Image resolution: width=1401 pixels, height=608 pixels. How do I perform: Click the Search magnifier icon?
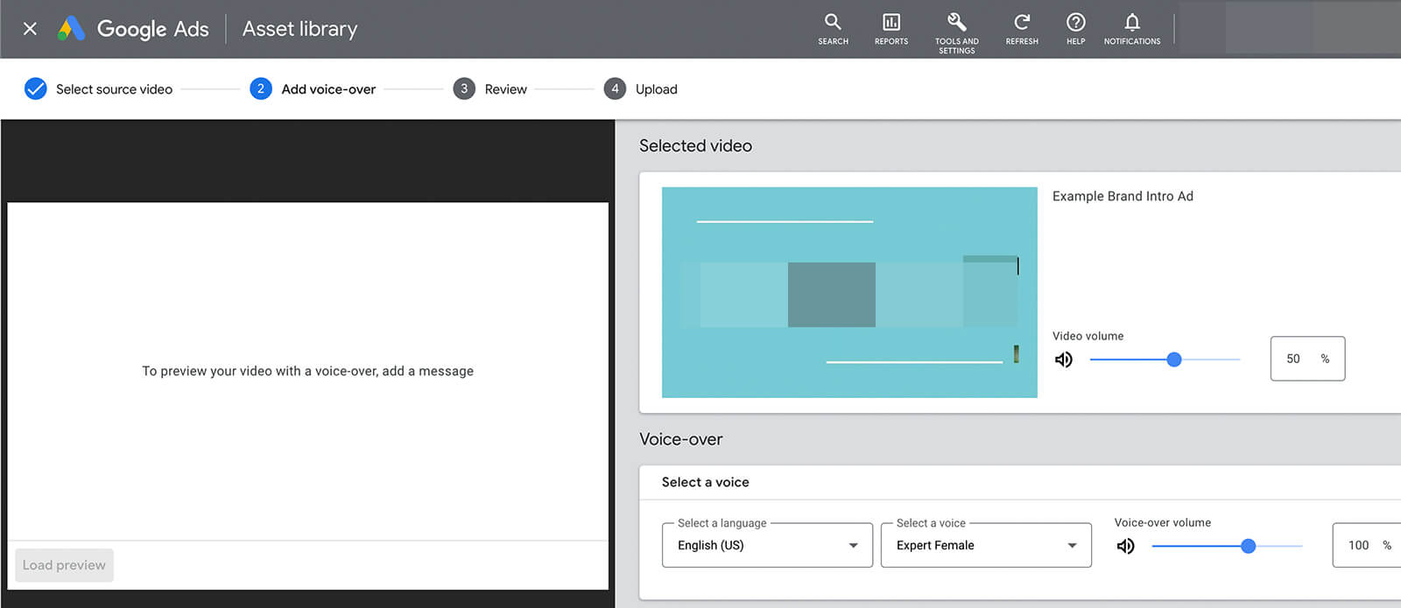833,22
